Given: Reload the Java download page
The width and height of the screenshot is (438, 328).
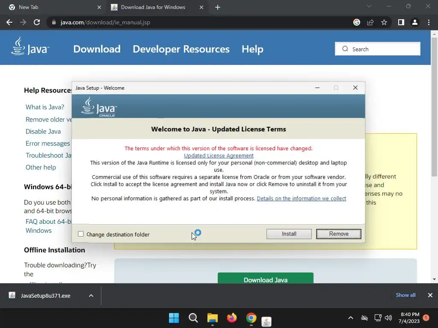Looking at the screenshot, I should coord(37,22).
